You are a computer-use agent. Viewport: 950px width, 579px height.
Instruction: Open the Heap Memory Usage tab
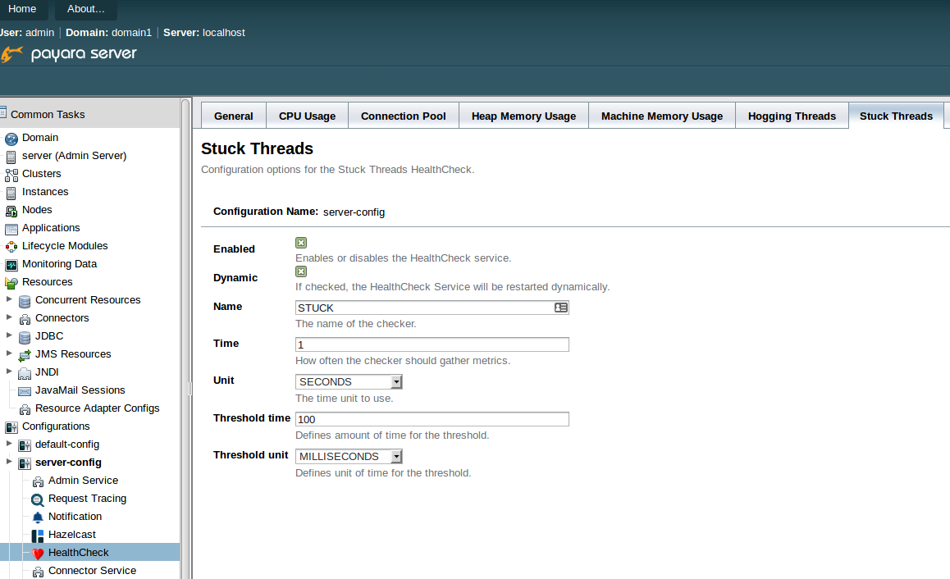click(x=523, y=116)
